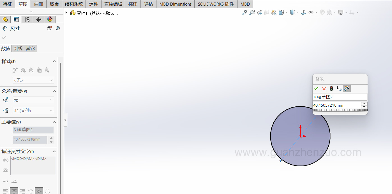The image size is (392, 194).
Task: Toggle the offset text icon
Action: tap(14, 181)
